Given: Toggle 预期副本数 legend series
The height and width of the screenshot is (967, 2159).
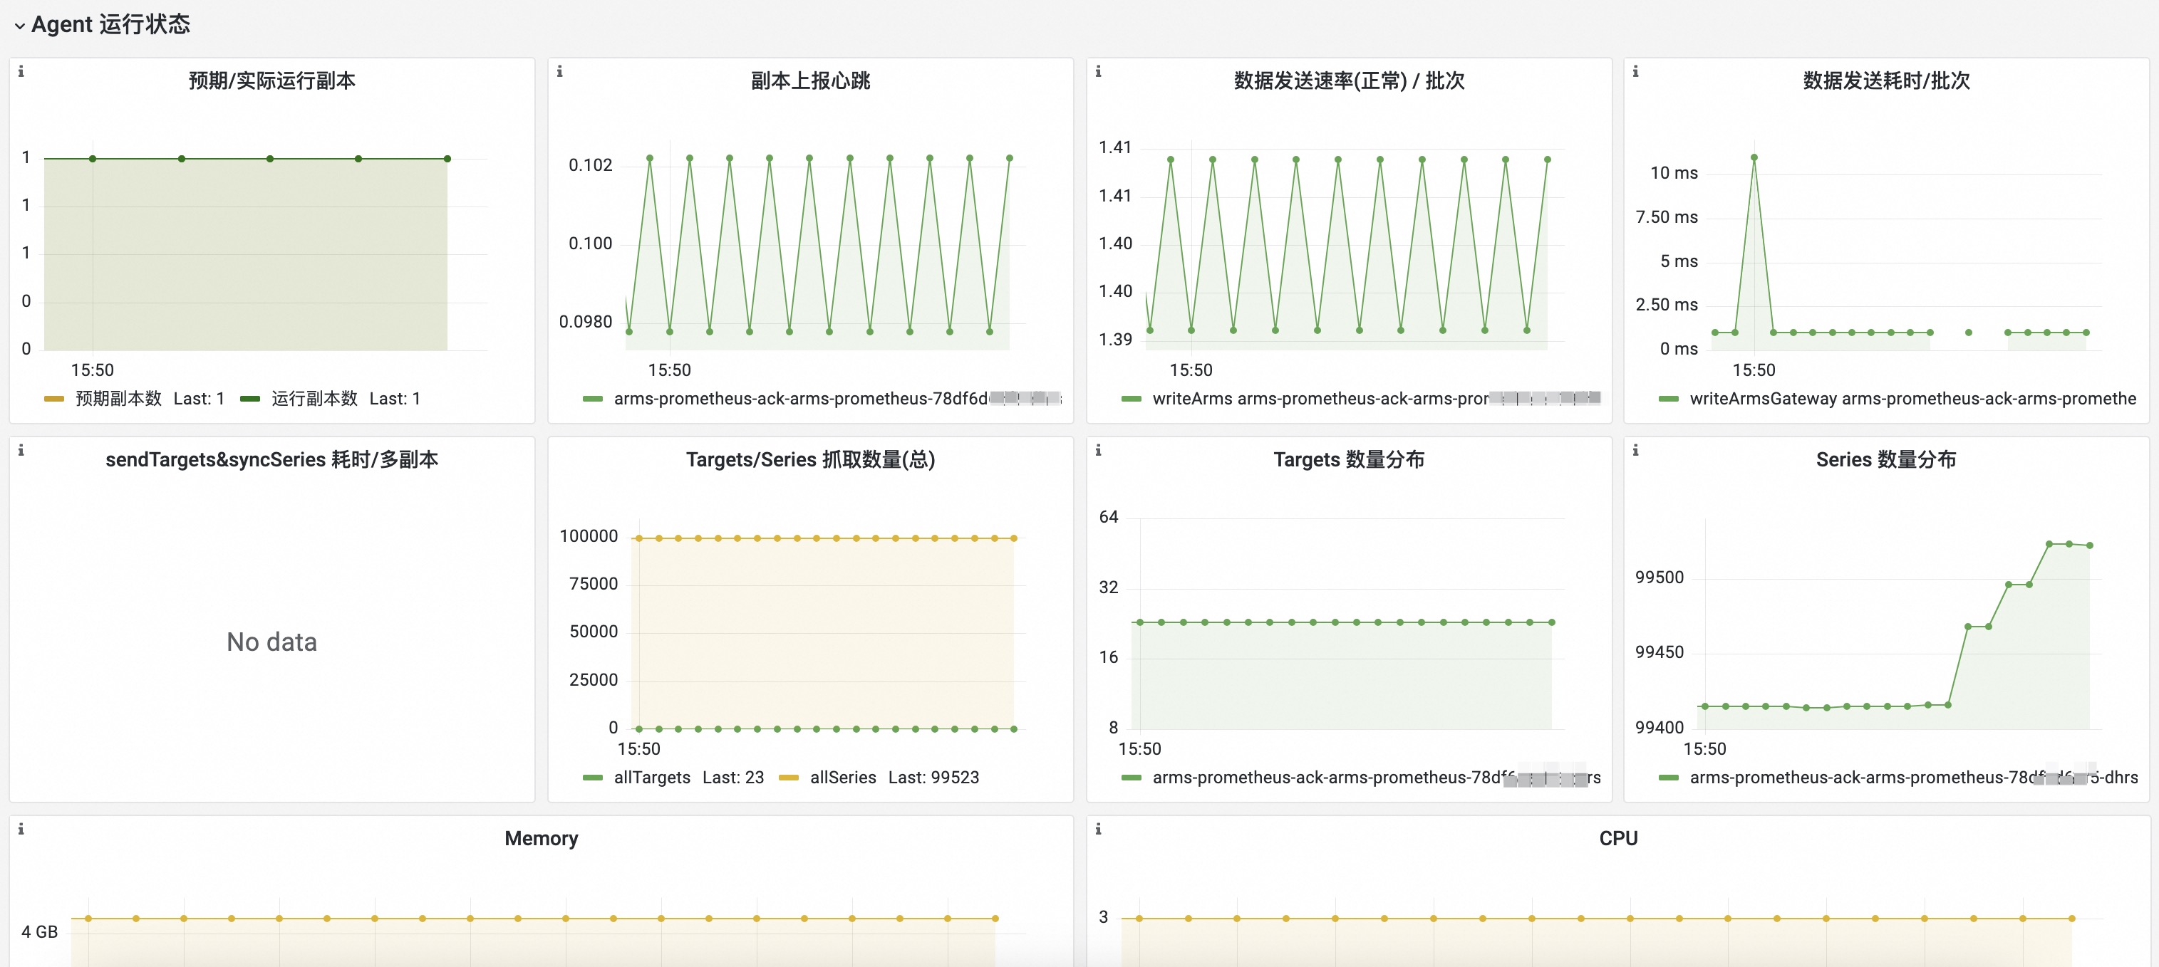Looking at the screenshot, I should click(118, 399).
